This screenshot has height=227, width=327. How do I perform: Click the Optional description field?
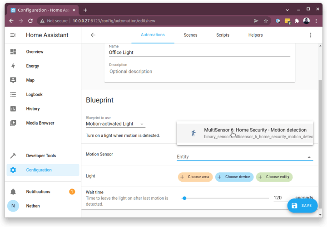(199, 72)
